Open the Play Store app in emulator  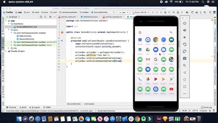tap(171, 79)
